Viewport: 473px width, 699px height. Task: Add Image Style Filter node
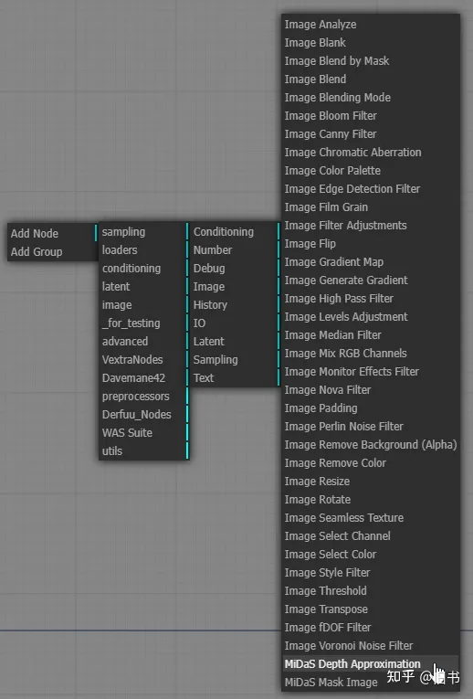coord(371,573)
